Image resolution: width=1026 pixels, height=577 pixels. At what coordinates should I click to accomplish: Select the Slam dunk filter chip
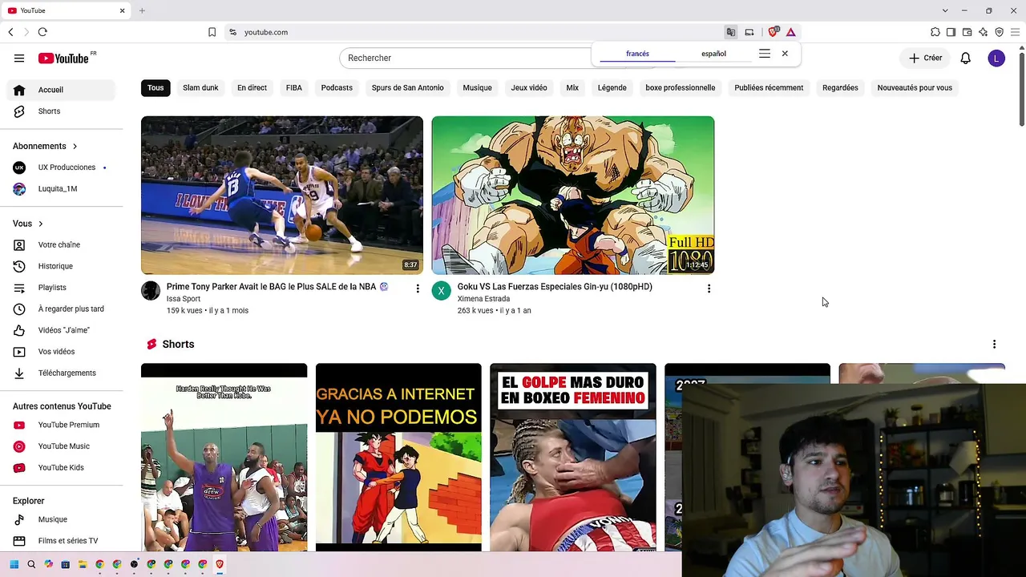coord(200,87)
